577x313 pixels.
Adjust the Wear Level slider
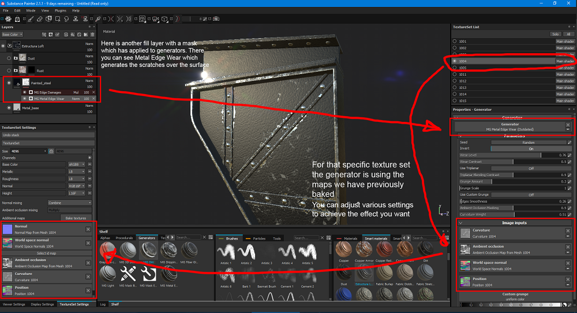point(513,155)
